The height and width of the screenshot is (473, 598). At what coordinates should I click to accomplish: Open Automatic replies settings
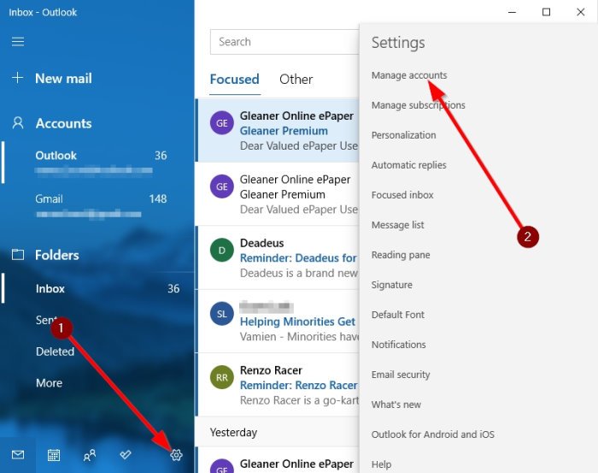[409, 165]
